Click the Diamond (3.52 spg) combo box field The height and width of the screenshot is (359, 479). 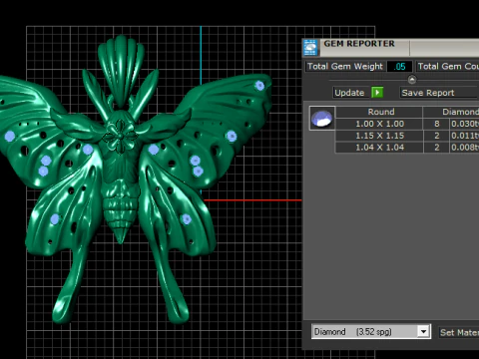click(x=371, y=332)
